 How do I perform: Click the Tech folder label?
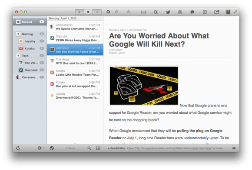point(25,56)
